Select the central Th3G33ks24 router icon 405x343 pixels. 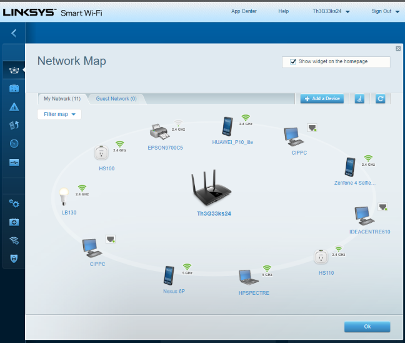211,188
